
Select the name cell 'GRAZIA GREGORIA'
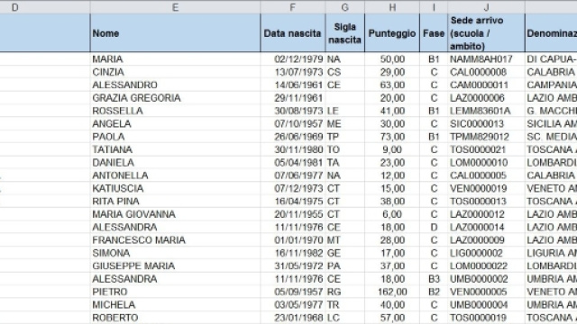tap(175, 98)
